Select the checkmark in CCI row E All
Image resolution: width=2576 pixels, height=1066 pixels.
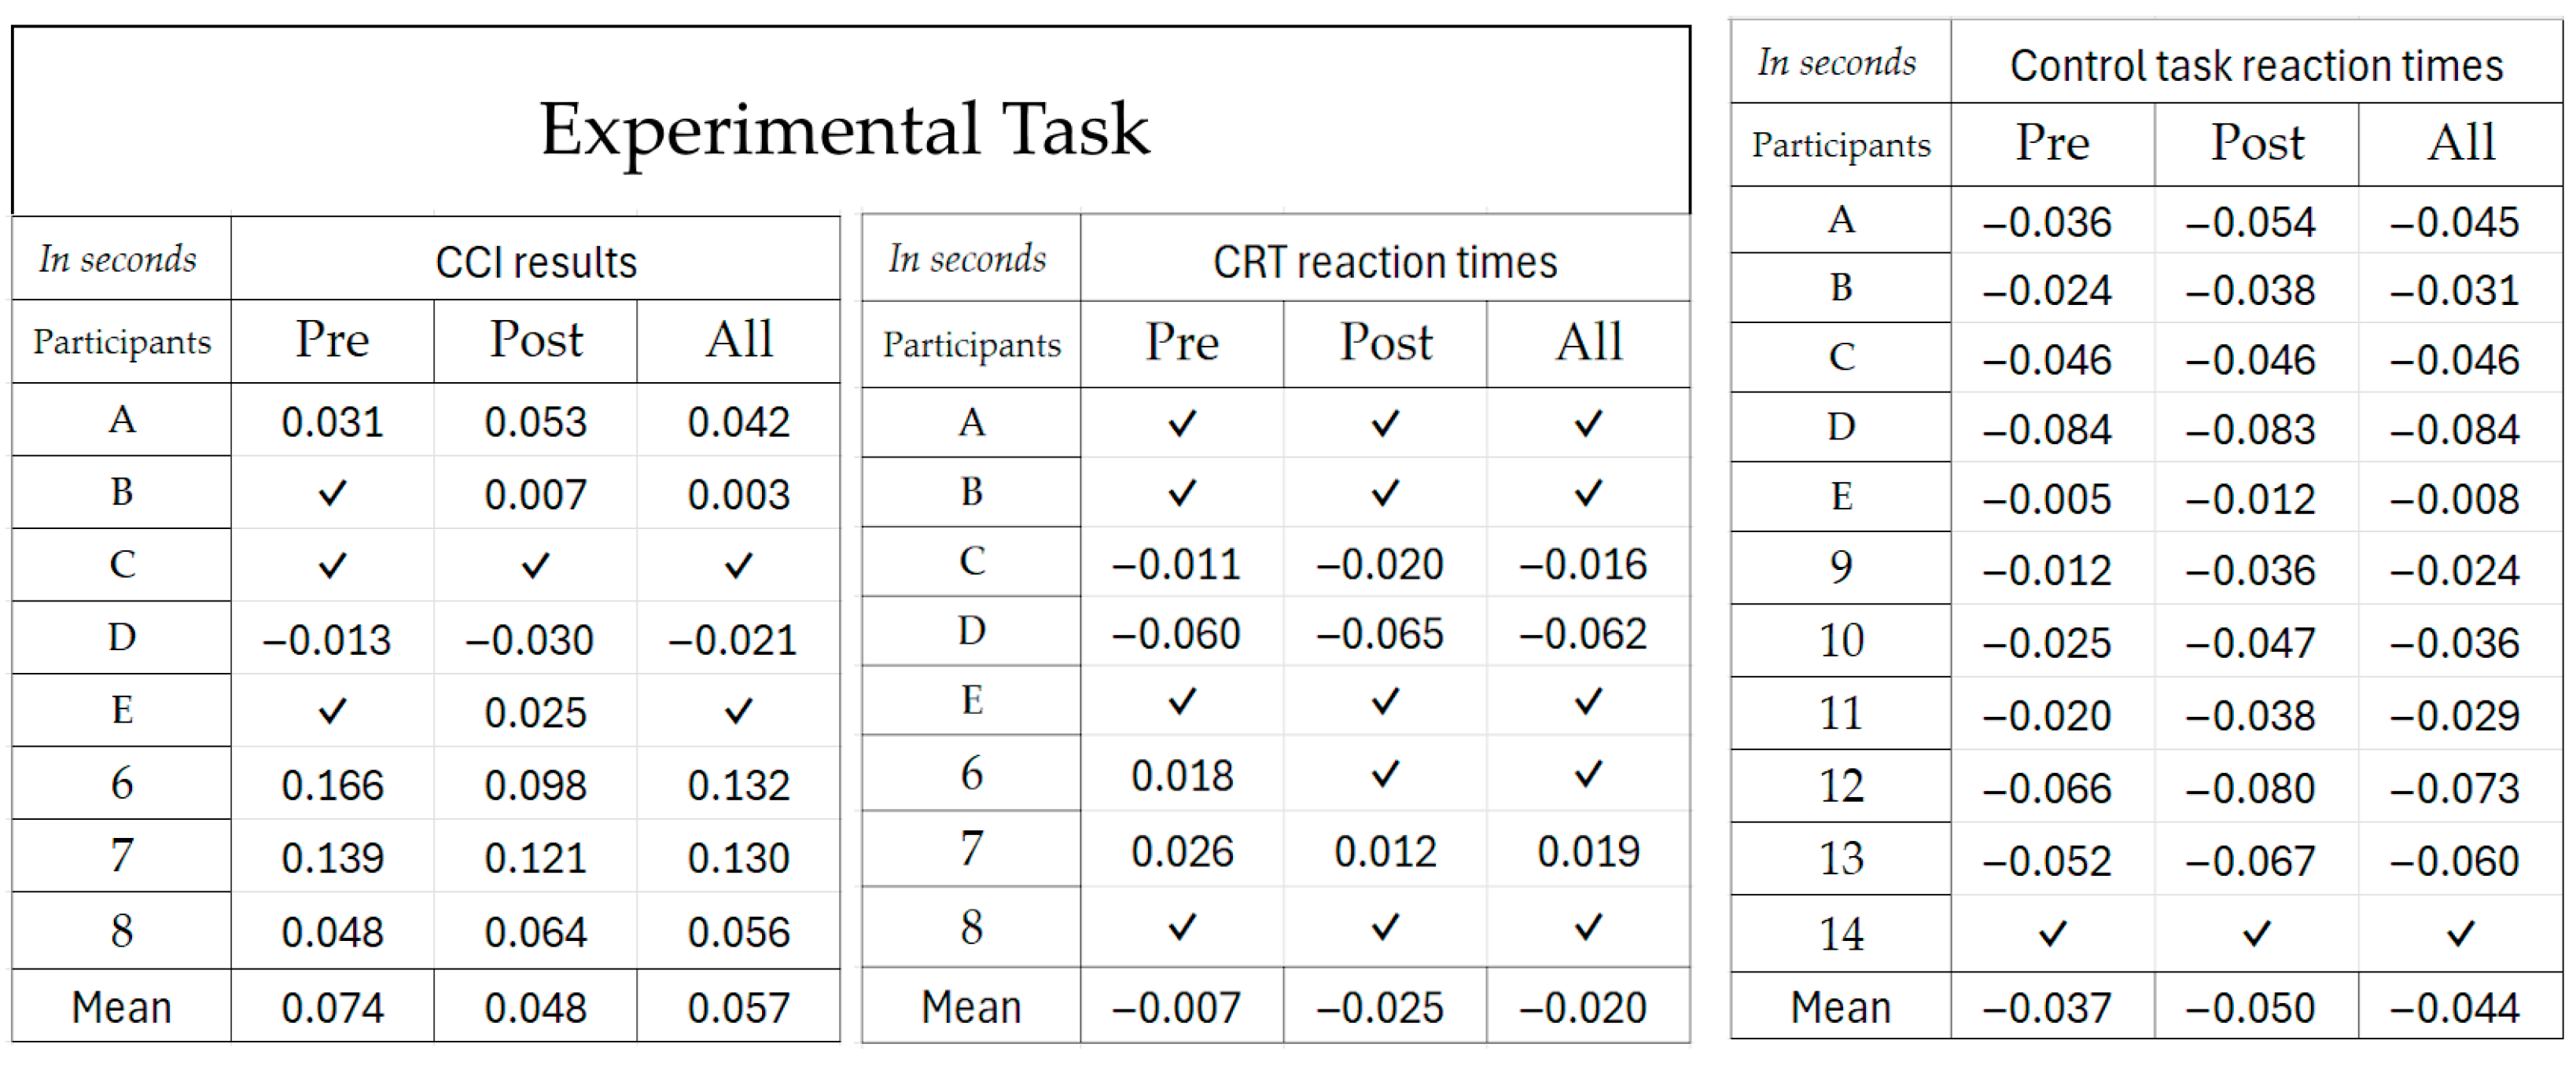point(738,711)
